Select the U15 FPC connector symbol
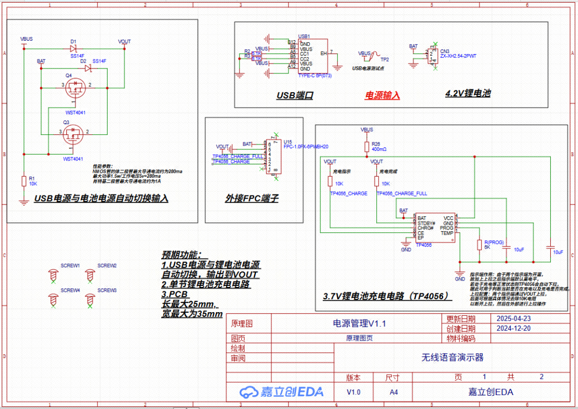 pos(273,157)
